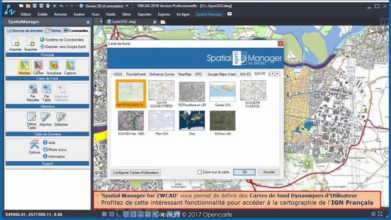Screen dimensions: 391x220
Task: Click the Actualiser map icon
Action: coord(54,67)
